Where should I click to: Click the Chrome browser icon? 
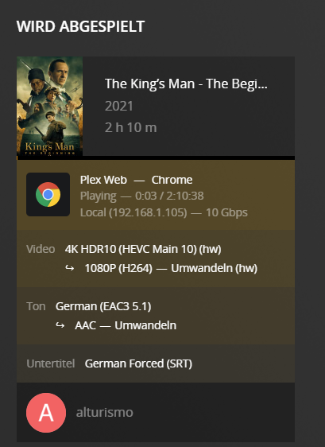48,194
